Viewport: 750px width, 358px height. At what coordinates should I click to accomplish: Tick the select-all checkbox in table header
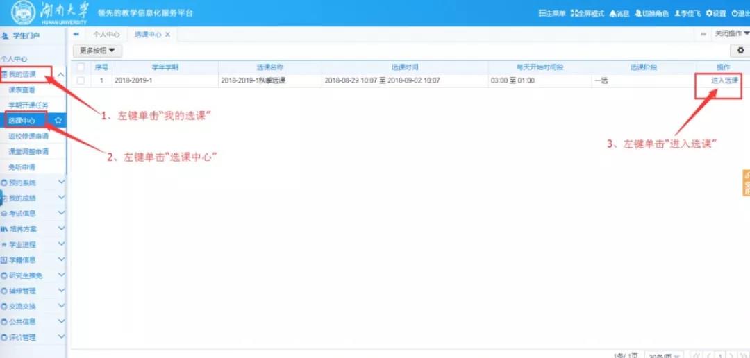(x=81, y=67)
